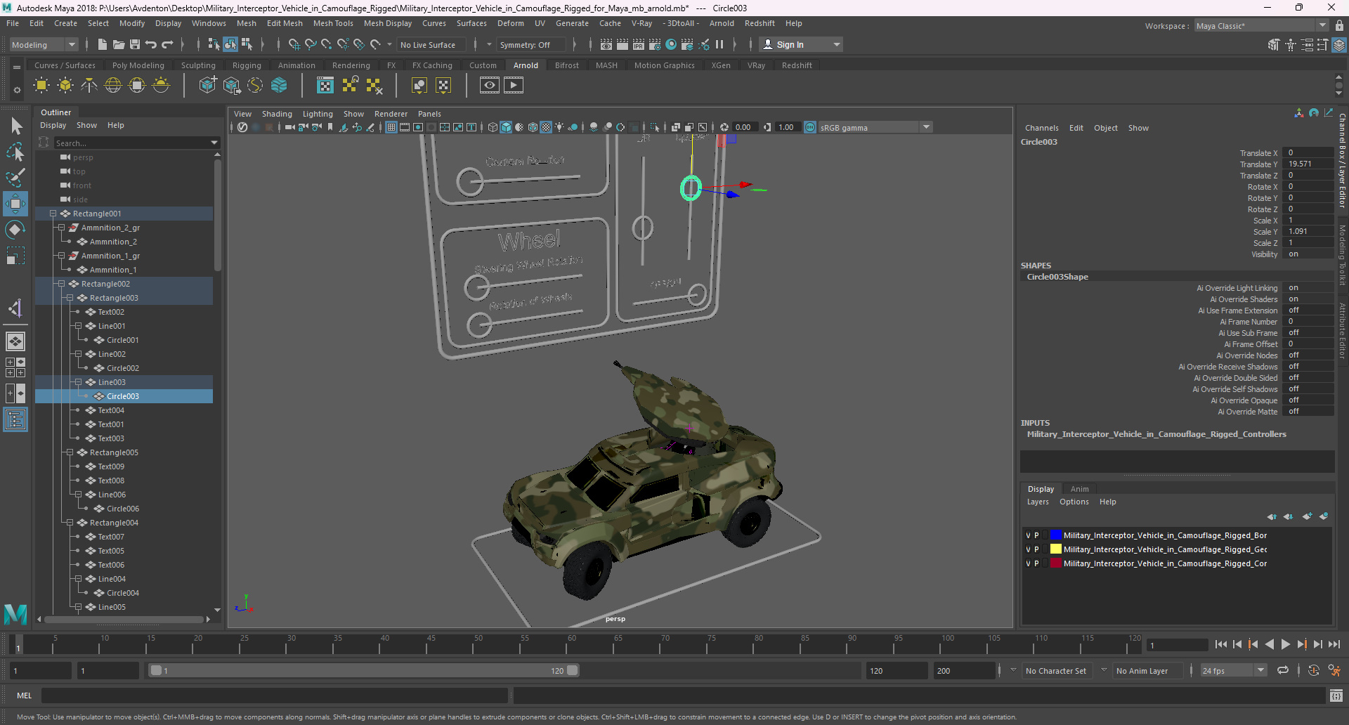Screen dimensions: 1349x725
Task: Collapse the Rectangle003 outliner node
Action: [70, 298]
